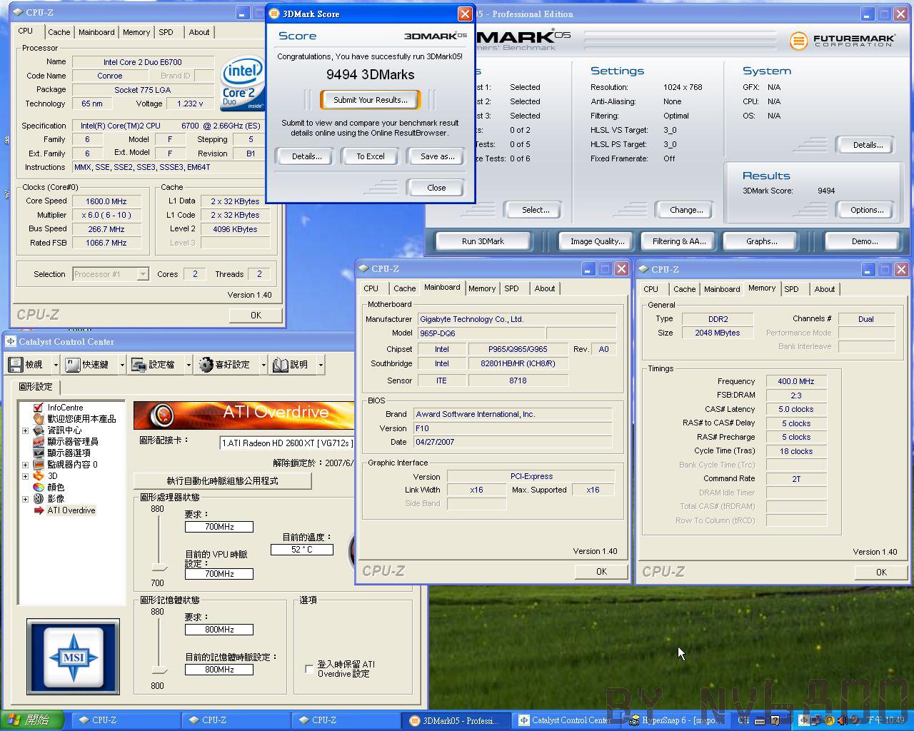Viewport: 914px width, 731px height.
Task: Click the Run 3DMark button
Action: (483, 241)
